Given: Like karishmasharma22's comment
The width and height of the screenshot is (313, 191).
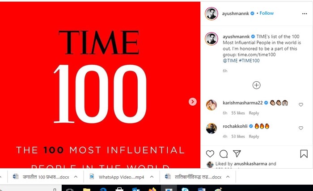Looking at the screenshot, I should pos(301,105).
